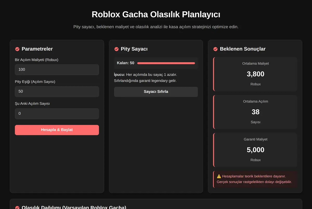The width and height of the screenshot is (312, 209).
Task: Focus the Bir Açılım Maliyeti input field
Action: pyautogui.click(x=57, y=69)
